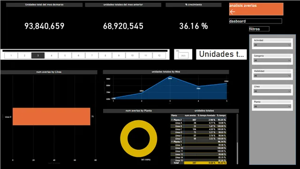
Task: Sort by % tiempo Averiado column header
Action: point(206,115)
